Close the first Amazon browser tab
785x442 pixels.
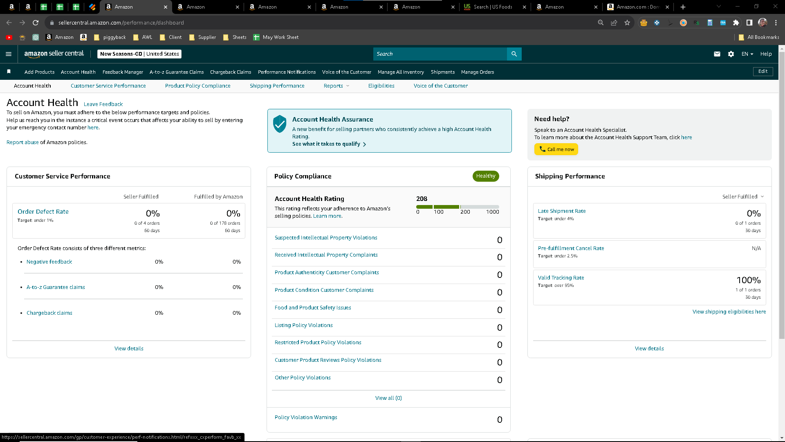tap(166, 7)
